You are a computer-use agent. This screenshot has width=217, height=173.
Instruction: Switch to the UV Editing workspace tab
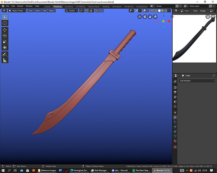[x=80, y=7]
